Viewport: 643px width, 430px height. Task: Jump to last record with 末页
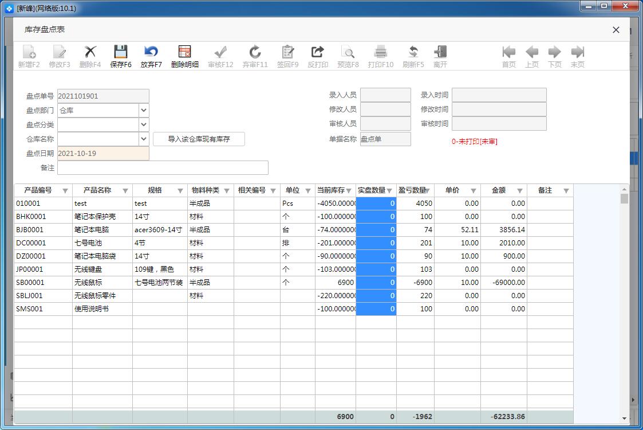click(x=577, y=52)
